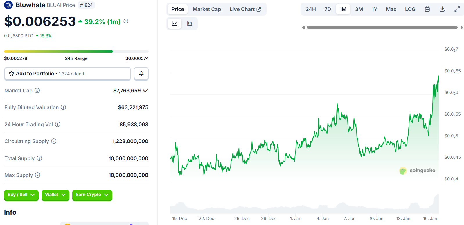Select the 1M time range
464x225 pixels.
(343, 9)
